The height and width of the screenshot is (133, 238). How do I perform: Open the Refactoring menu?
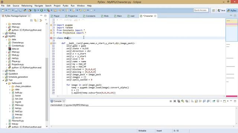(x=27, y=6)
